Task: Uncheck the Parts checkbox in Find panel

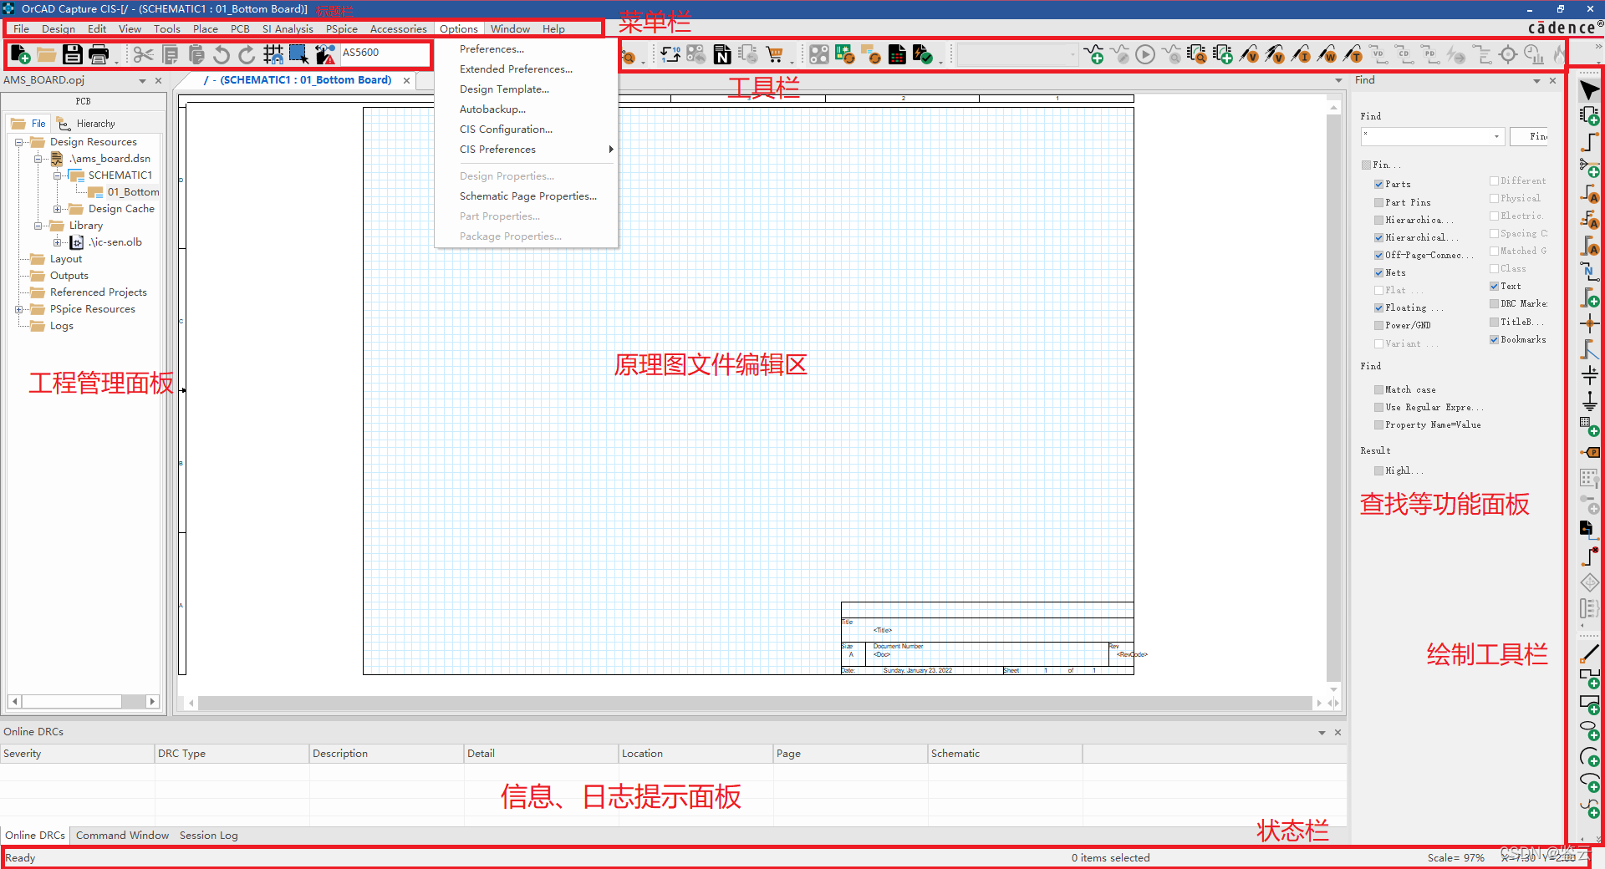Action: pyautogui.click(x=1378, y=184)
